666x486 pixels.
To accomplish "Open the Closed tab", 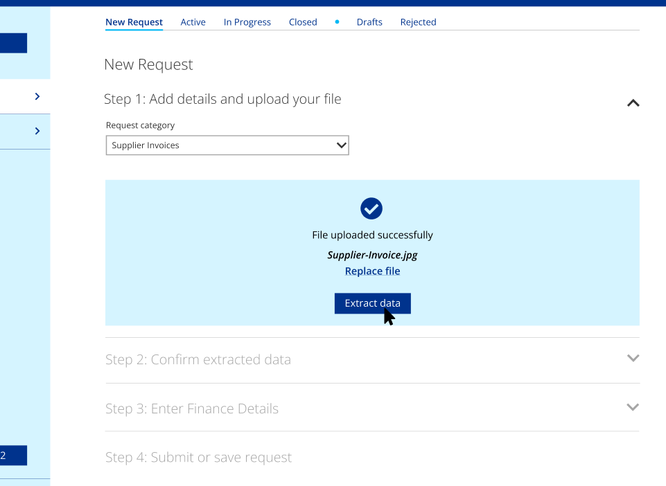I will [303, 22].
